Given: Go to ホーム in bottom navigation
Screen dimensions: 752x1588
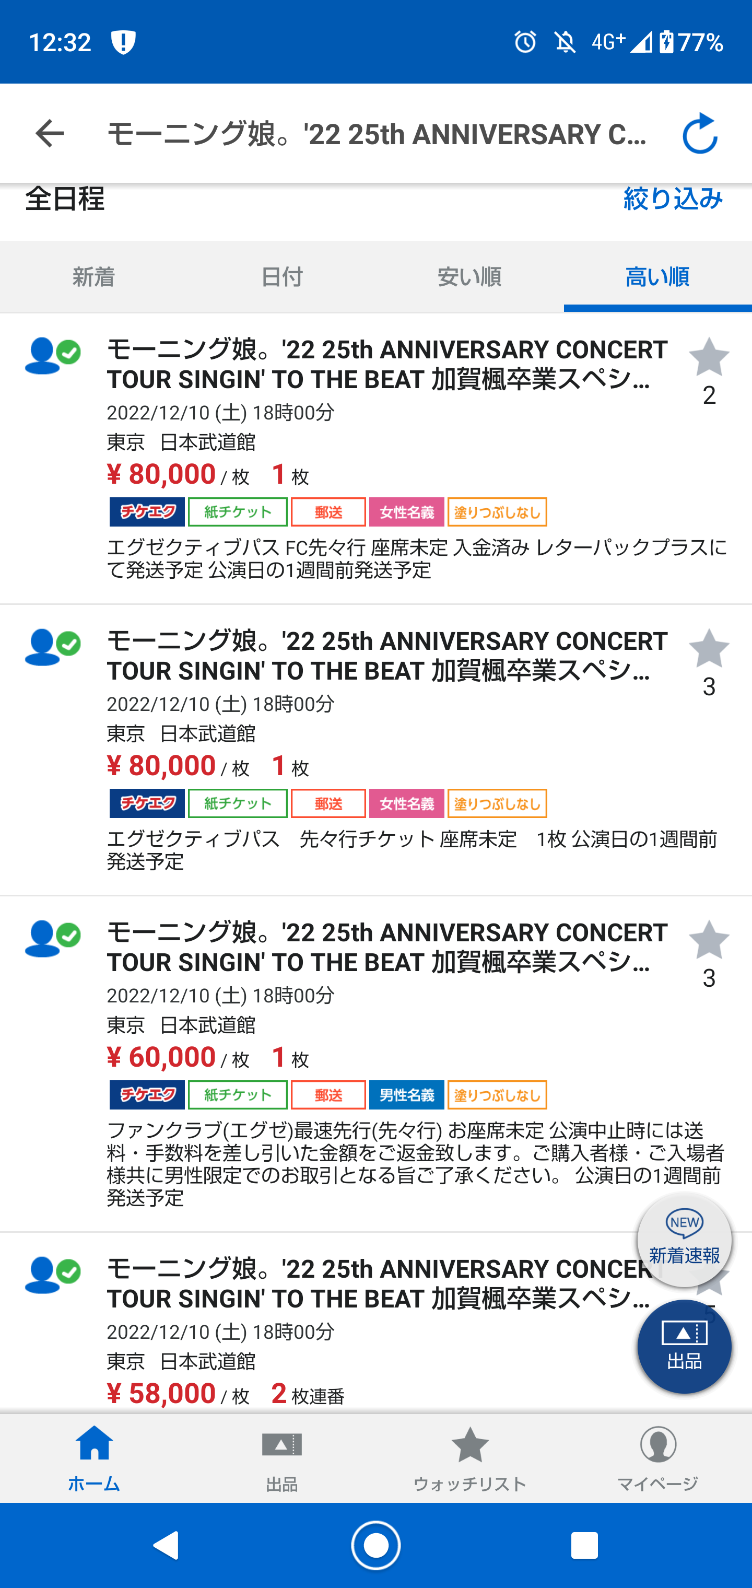Looking at the screenshot, I should [93, 1458].
